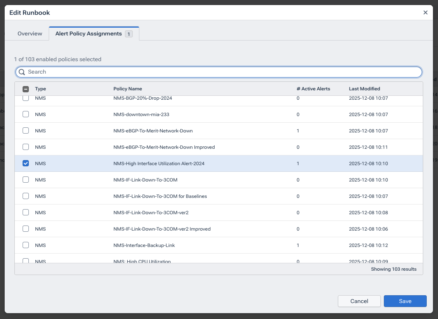Check the NMS-Interface-Backup-Link policy
The image size is (438, 319).
click(26, 245)
